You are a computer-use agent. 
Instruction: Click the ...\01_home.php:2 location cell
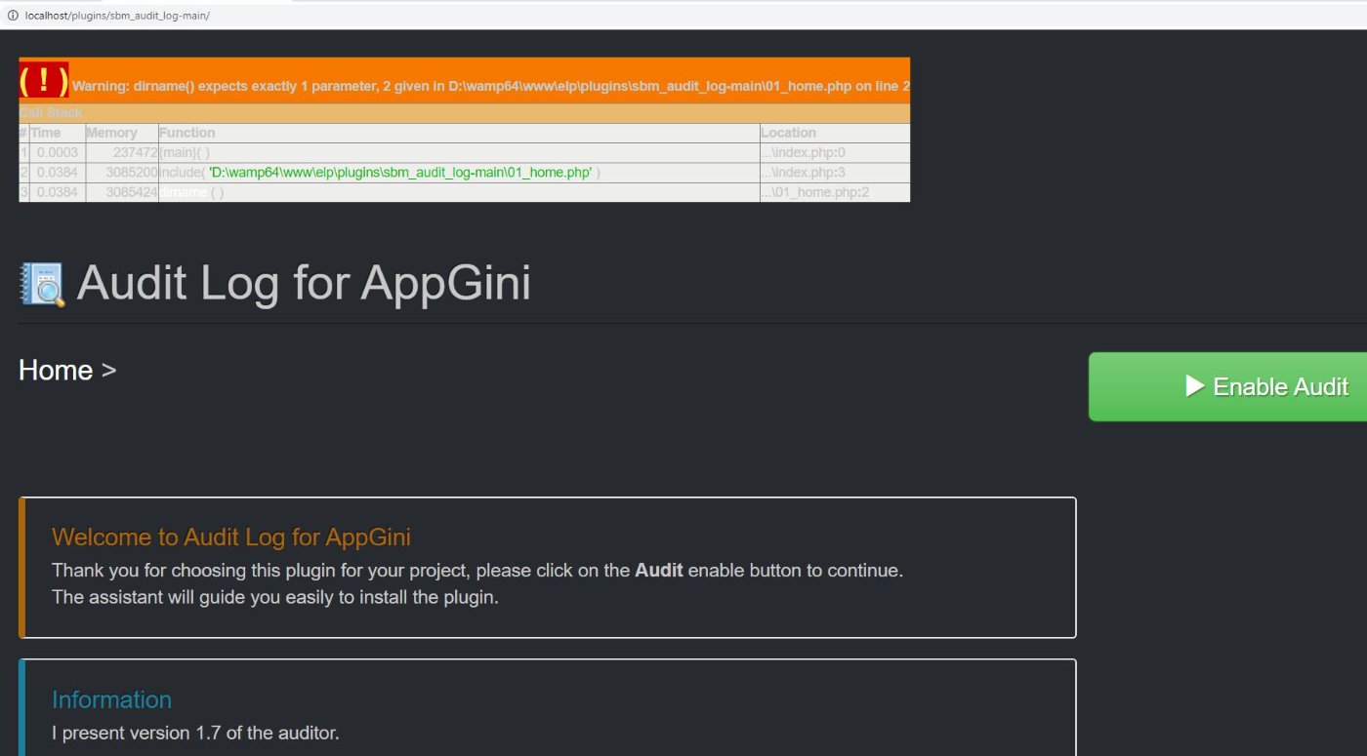835,192
